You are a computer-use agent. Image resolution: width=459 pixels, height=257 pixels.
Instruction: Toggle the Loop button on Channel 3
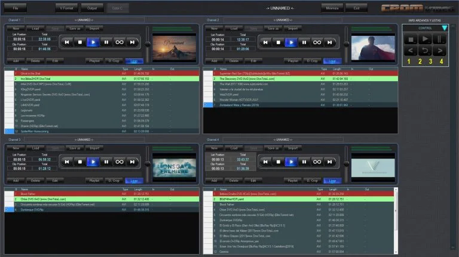(x=134, y=181)
